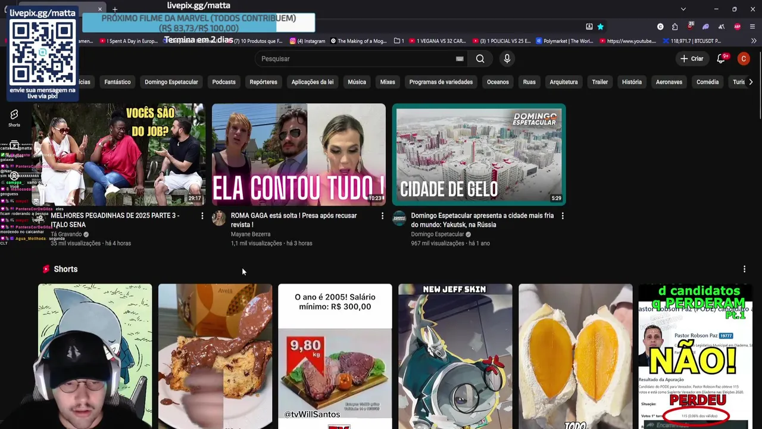The image size is (762, 429).
Task: Select the Oceanos category chip
Action: coord(498,82)
